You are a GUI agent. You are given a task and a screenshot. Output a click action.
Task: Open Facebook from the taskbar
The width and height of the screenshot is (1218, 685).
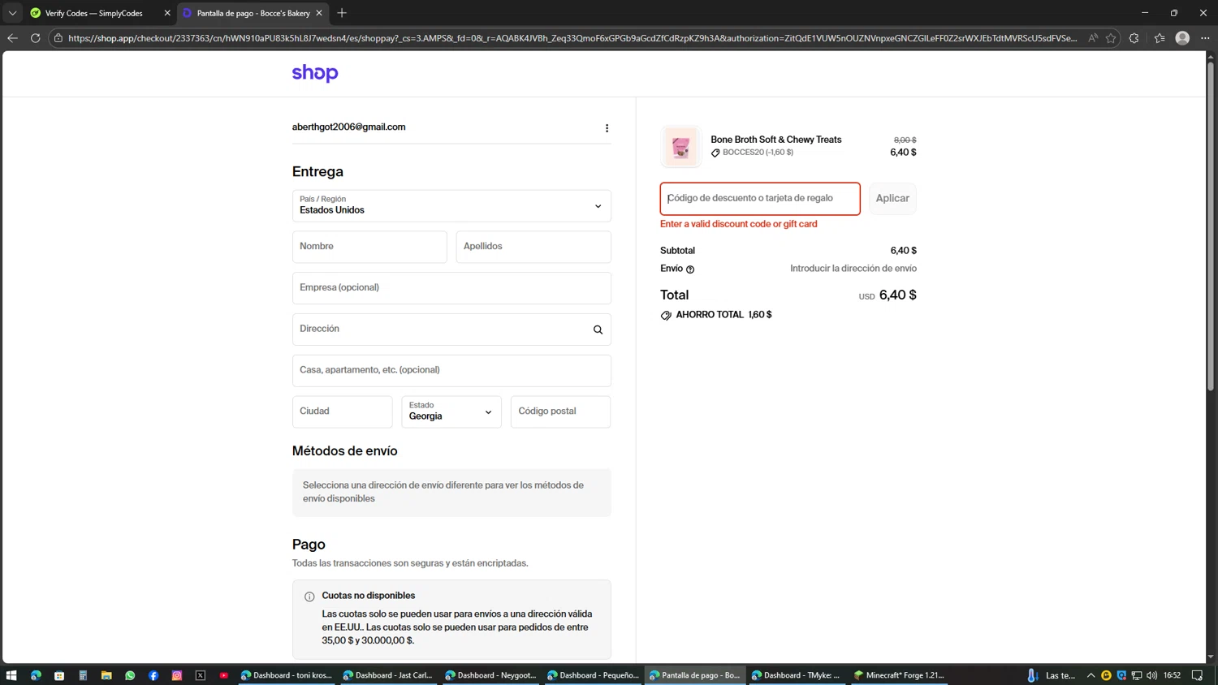coord(153,675)
